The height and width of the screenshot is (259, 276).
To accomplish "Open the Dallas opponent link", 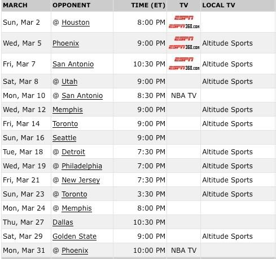I will (x=63, y=222).
